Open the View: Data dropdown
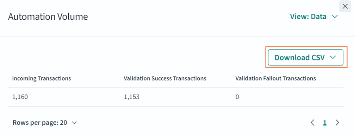This screenshot has height=136, width=355. [x=314, y=17]
